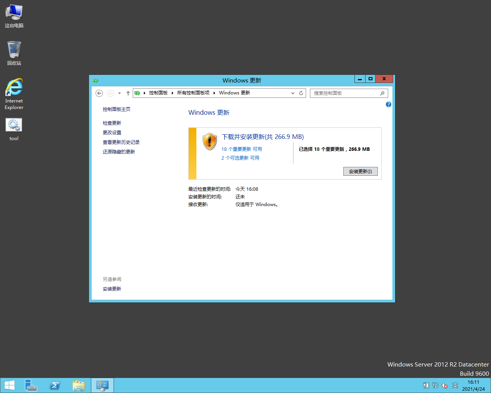Open the 2 个可选更新 可用 link
The height and width of the screenshot is (393, 491).
click(x=240, y=158)
